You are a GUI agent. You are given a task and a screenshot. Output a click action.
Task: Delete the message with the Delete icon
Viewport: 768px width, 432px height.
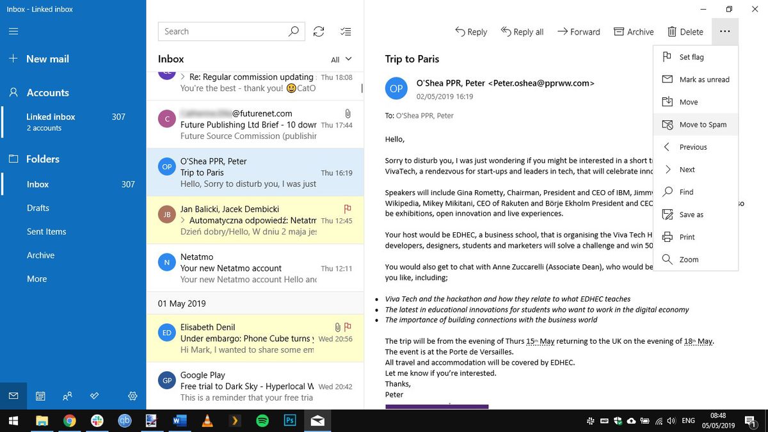pyautogui.click(x=685, y=31)
